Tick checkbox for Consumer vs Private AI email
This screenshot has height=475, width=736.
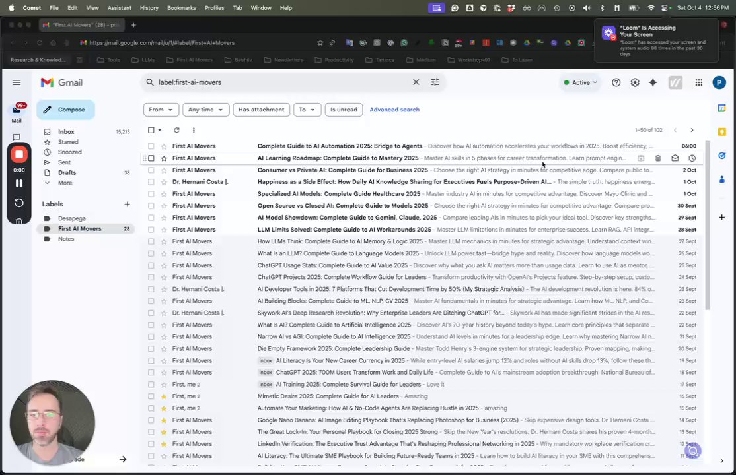click(x=151, y=170)
